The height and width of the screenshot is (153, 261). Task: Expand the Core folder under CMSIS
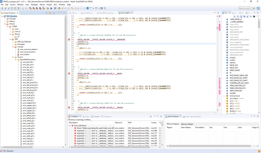click(x=10, y=29)
